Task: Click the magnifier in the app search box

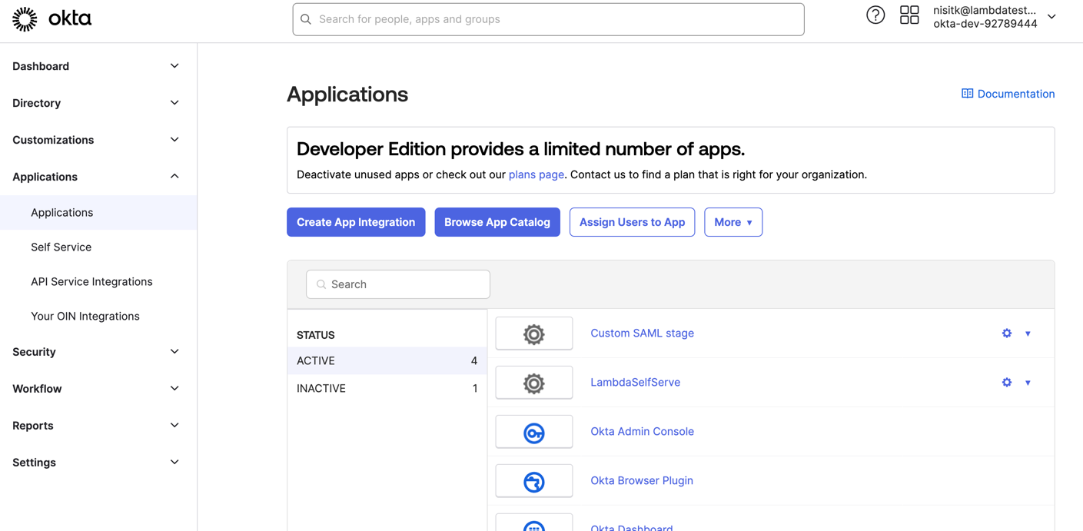Action: tap(321, 284)
